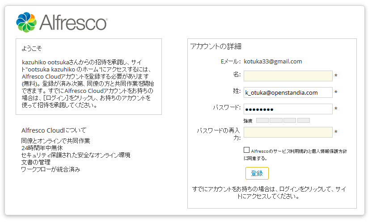Click the 文書の管理 list item
The width and height of the screenshot is (372, 222).
coord(36,162)
